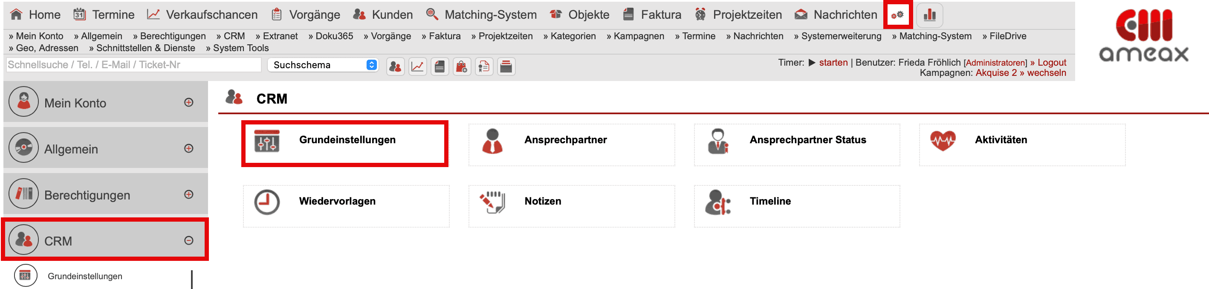The image size is (1209, 289).
Task: Click the bar chart statistics icon
Action: [929, 15]
